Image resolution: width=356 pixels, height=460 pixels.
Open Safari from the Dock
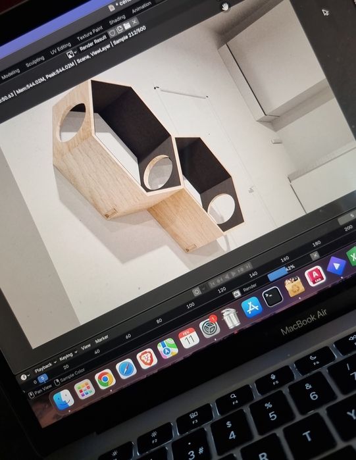126,369
